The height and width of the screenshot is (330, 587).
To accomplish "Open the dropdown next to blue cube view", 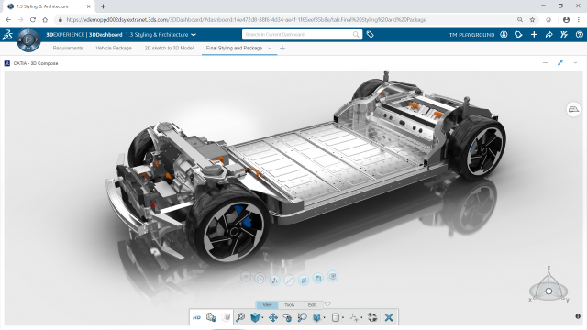I will coord(262,318).
